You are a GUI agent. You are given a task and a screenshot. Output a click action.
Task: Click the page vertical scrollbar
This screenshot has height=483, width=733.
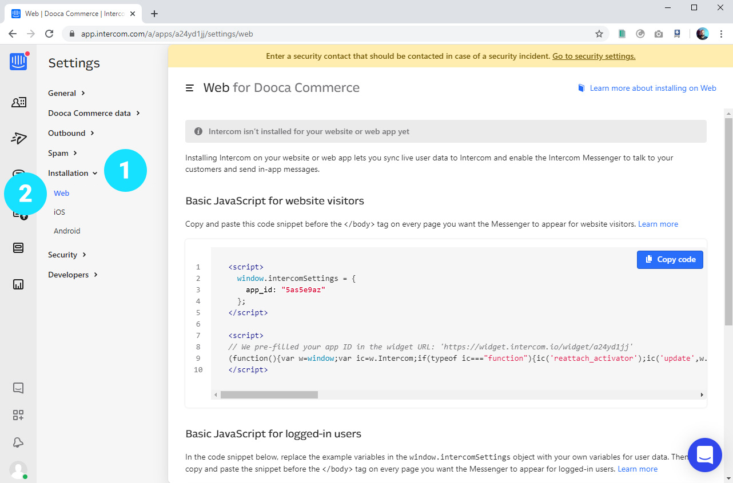coord(728,222)
